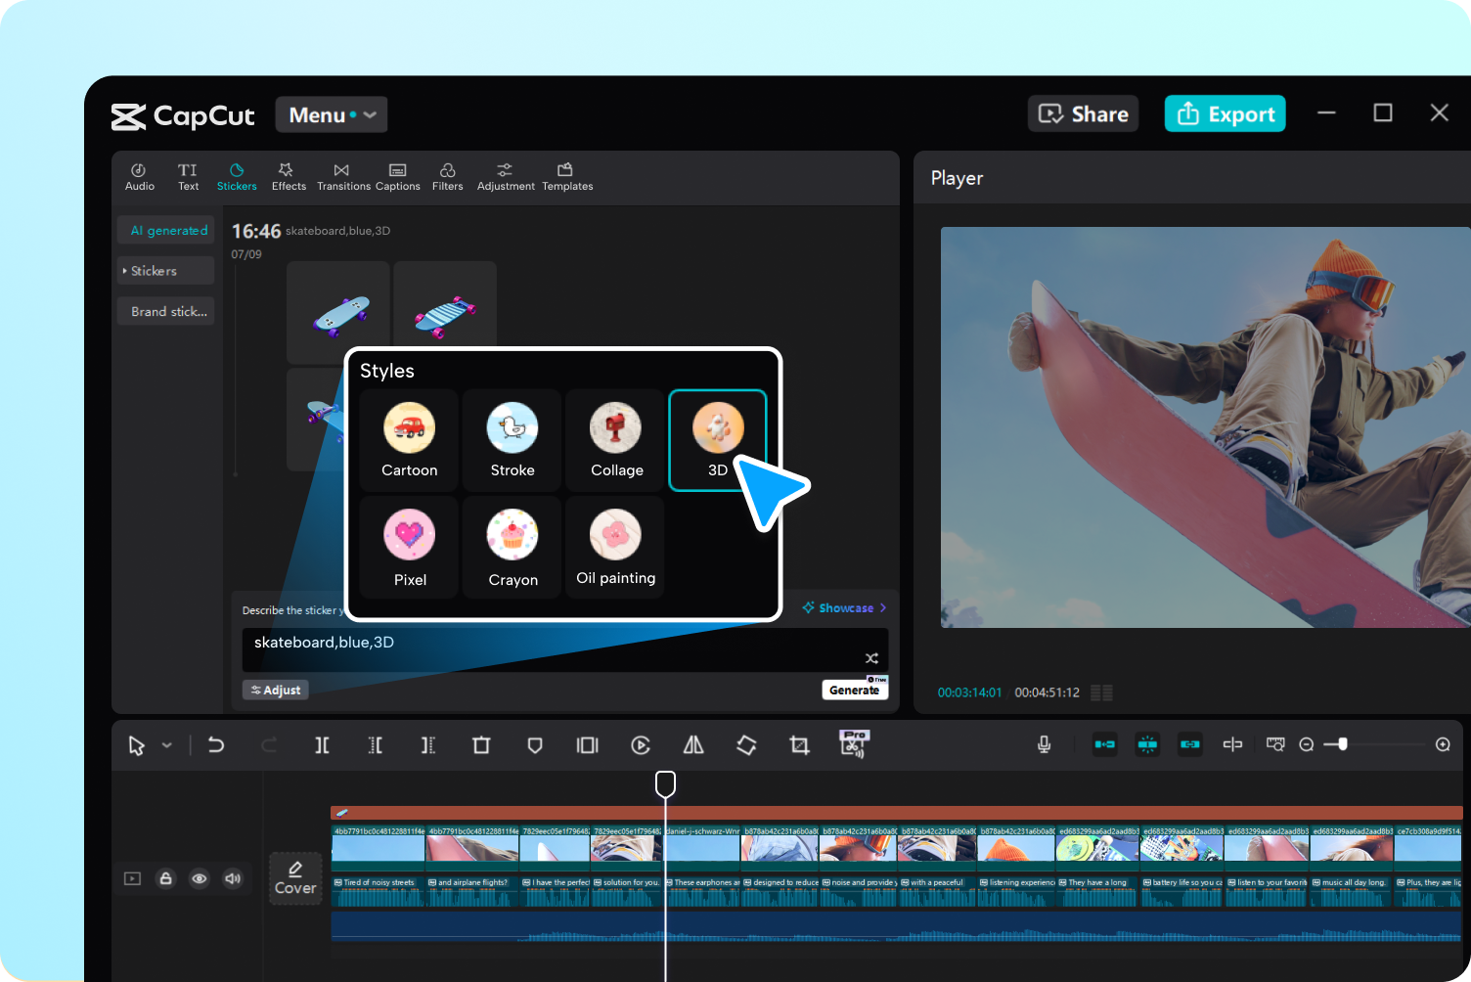This screenshot has height=982, width=1471.
Task: Toggle track visibility eye icon
Action: coord(200,878)
